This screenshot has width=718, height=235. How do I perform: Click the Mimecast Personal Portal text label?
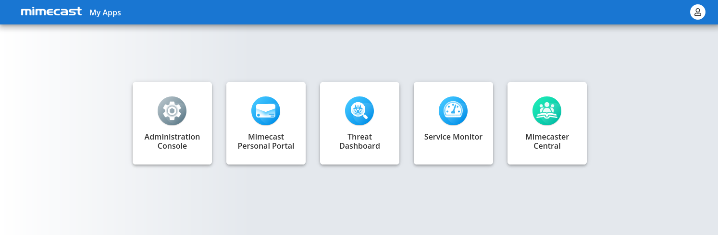tap(266, 141)
